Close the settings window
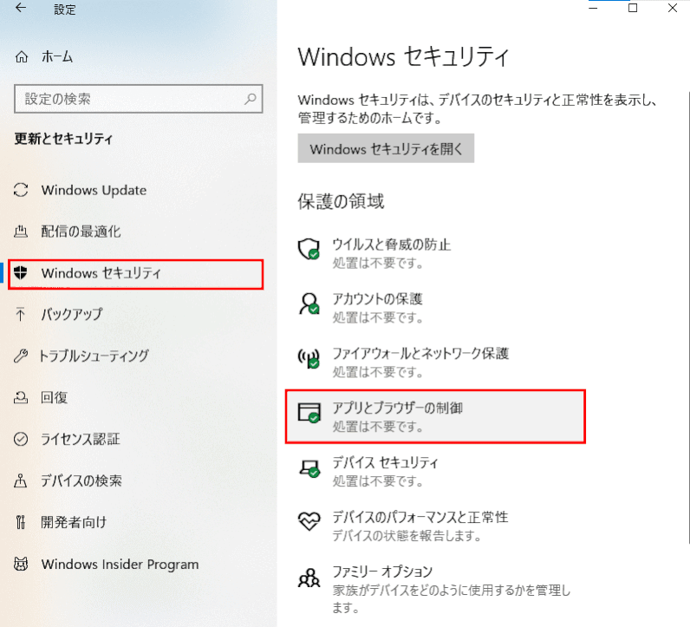 [x=672, y=8]
